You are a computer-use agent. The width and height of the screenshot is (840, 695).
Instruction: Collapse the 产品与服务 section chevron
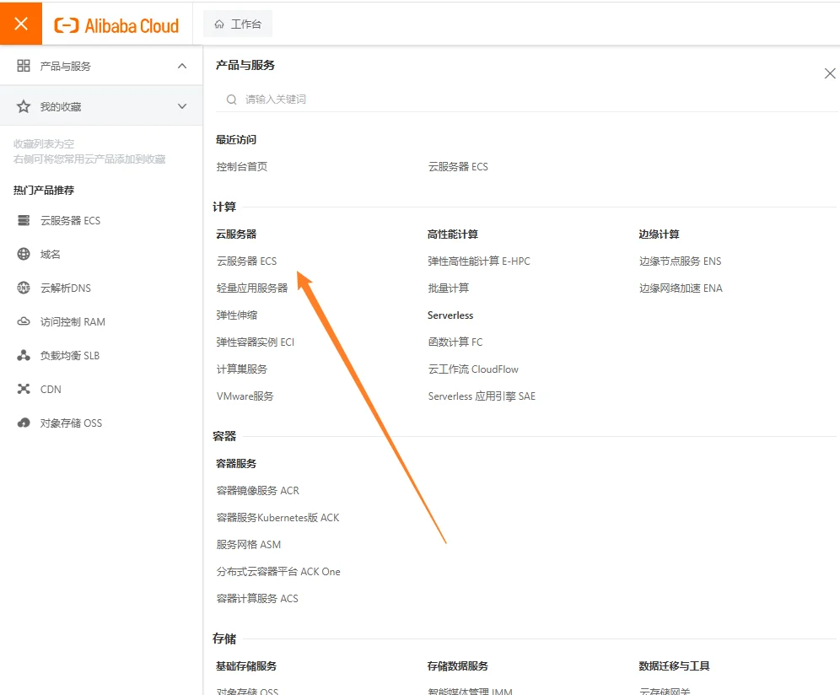(182, 66)
